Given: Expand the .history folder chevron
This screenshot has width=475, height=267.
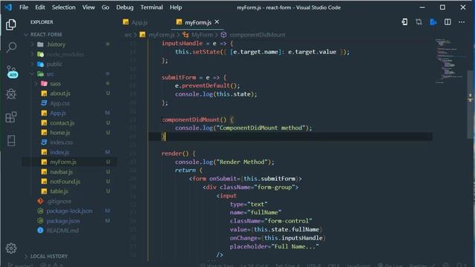Looking at the screenshot, I should click(32, 44).
